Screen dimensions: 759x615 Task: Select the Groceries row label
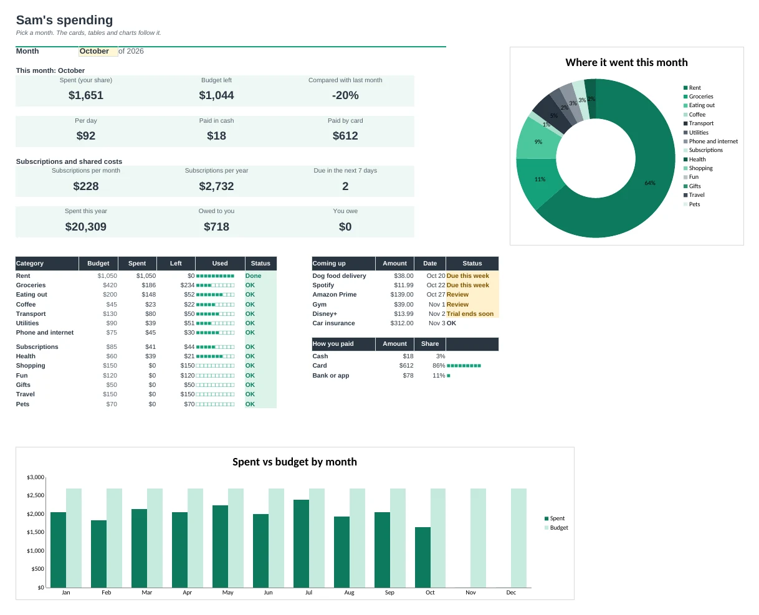[x=31, y=285]
